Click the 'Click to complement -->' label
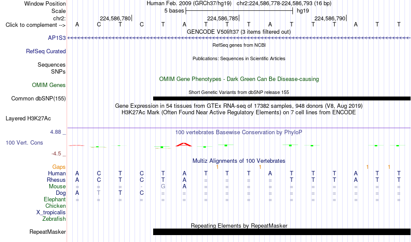The width and height of the screenshot is (411, 242). click(35, 25)
